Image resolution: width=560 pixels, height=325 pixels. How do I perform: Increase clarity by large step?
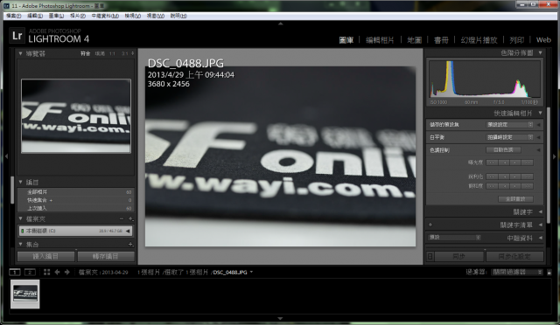527,176
